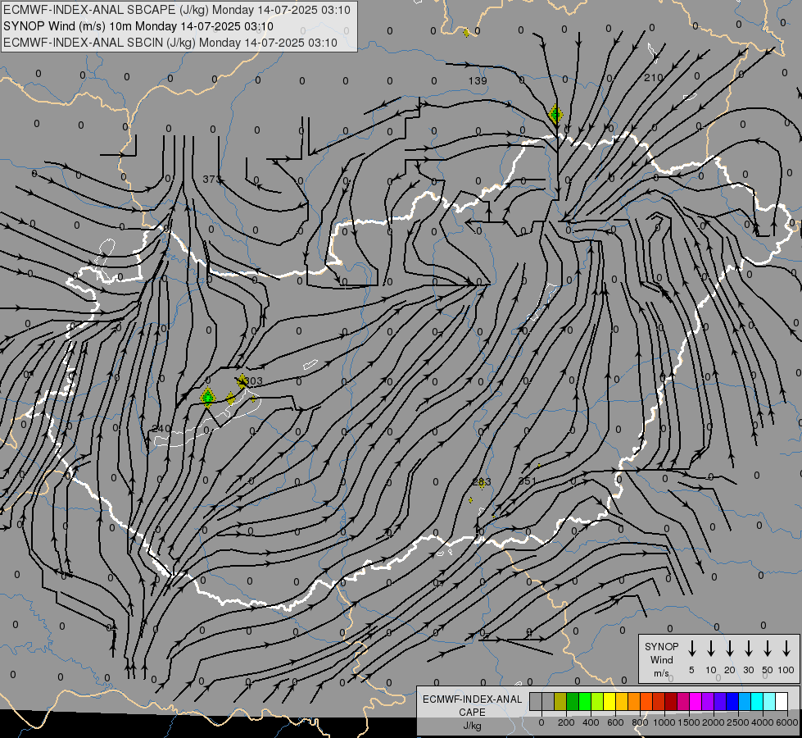
Task: Click the wind arrow above the 20 label
Action: pyautogui.click(x=729, y=648)
